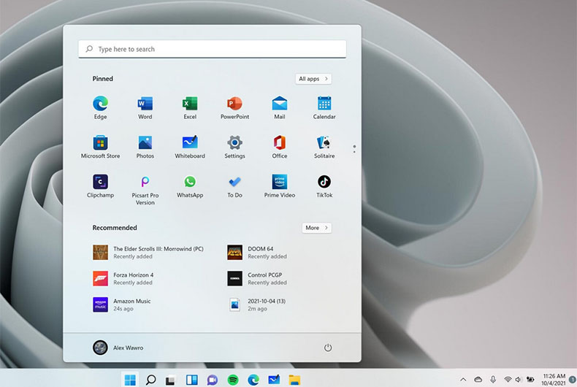Open Whiteboard icon on taskbar
The height and width of the screenshot is (387, 577).
point(274,379)
